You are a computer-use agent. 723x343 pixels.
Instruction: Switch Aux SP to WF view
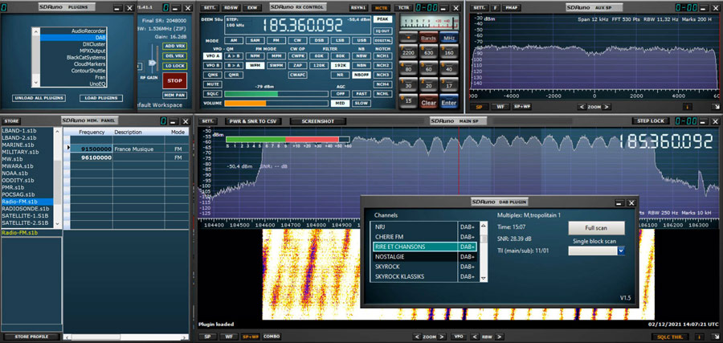click(x=500, y=107)
